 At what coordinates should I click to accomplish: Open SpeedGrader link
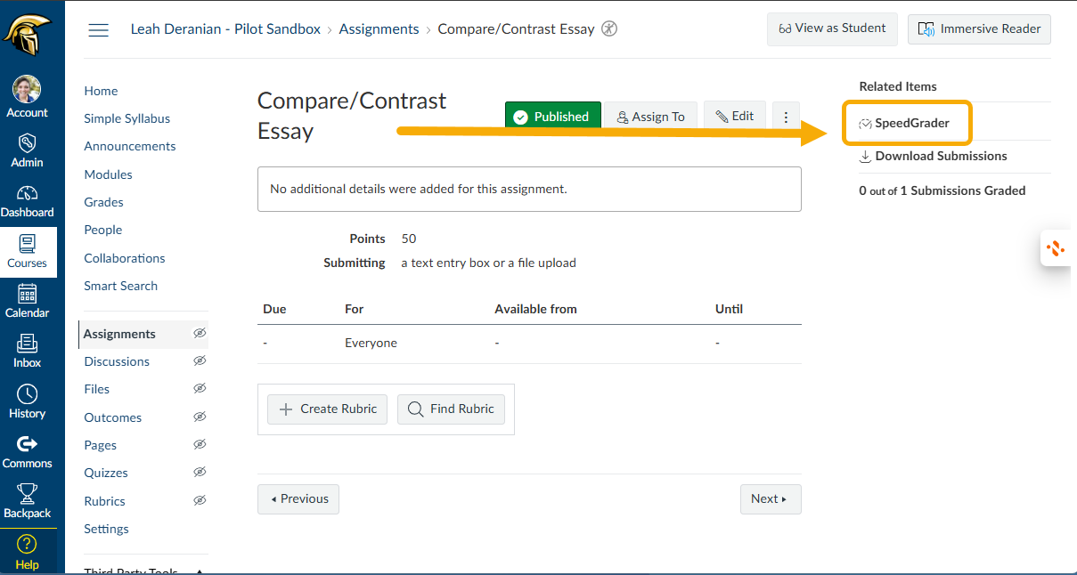point(904,123)
